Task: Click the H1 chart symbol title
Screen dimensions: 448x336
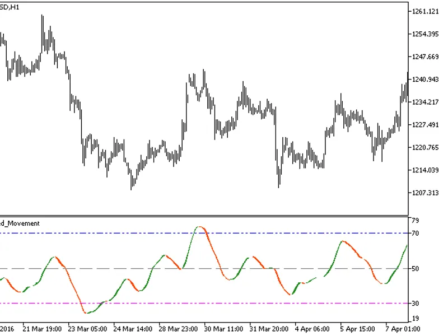Action: point(10,7)
